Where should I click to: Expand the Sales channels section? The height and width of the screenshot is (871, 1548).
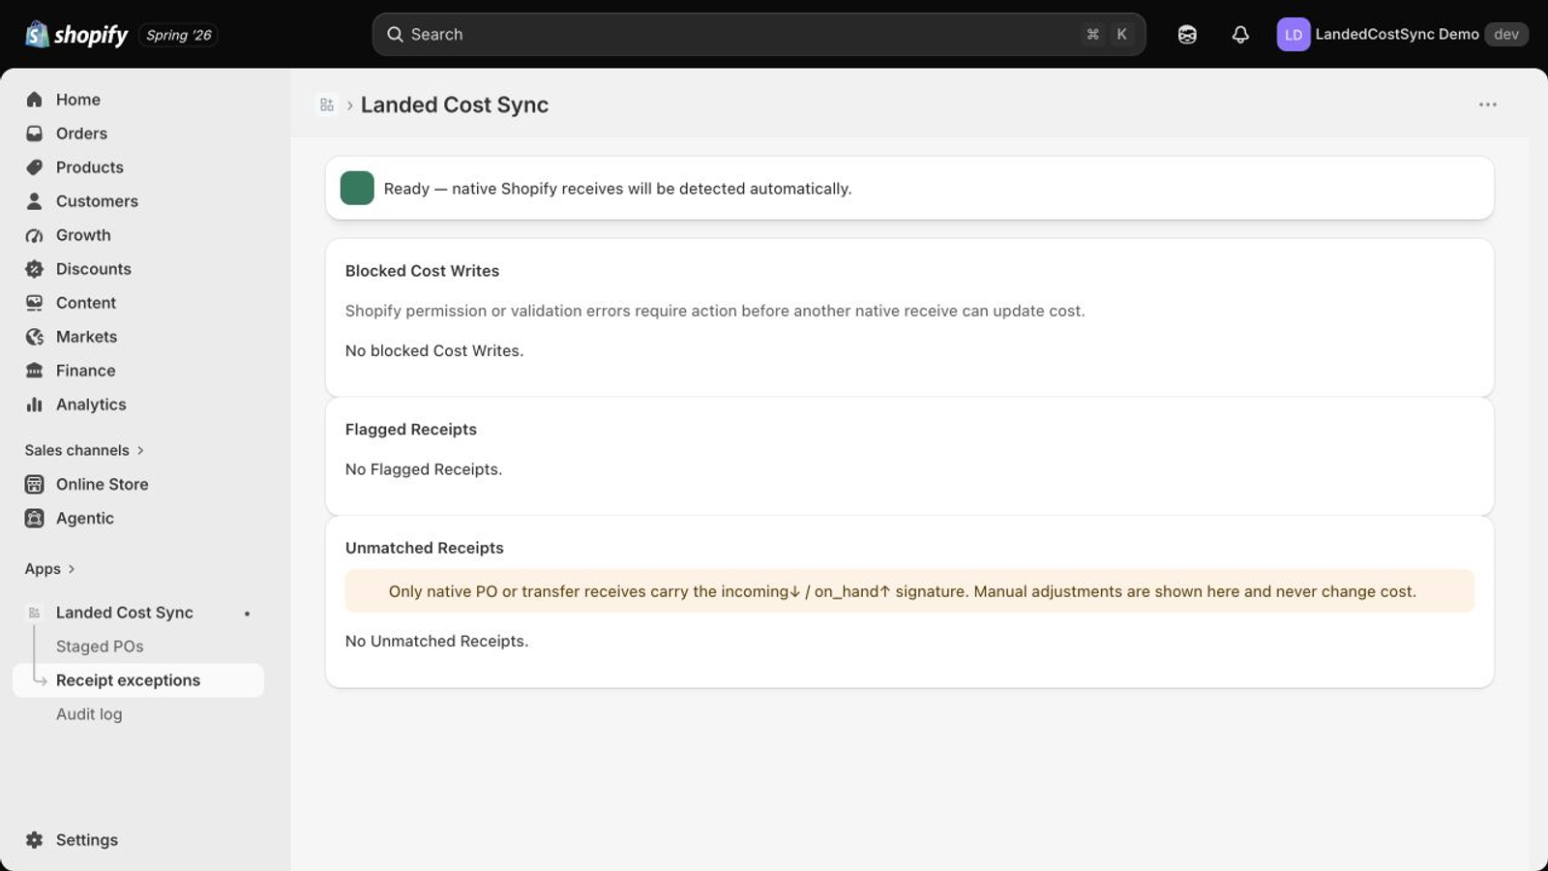(x=84, y=450)
